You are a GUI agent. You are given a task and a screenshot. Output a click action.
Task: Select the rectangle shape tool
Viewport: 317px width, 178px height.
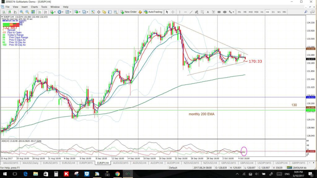click(x=219, y=12)
